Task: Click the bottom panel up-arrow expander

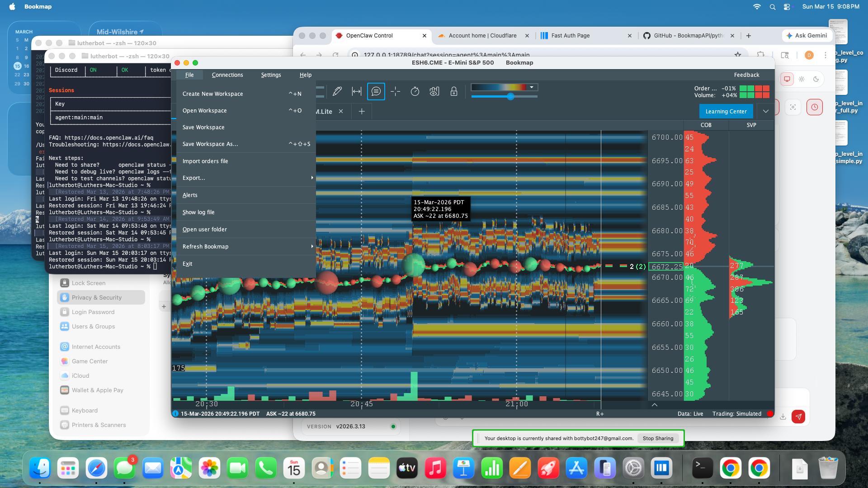Action: point(654,405)
